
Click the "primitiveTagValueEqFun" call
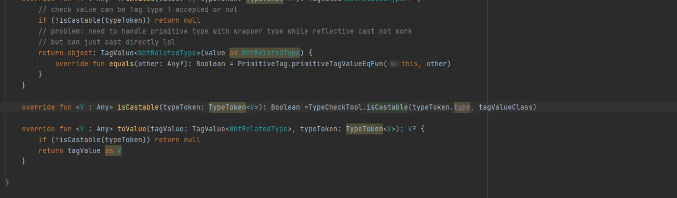[337, 64]
